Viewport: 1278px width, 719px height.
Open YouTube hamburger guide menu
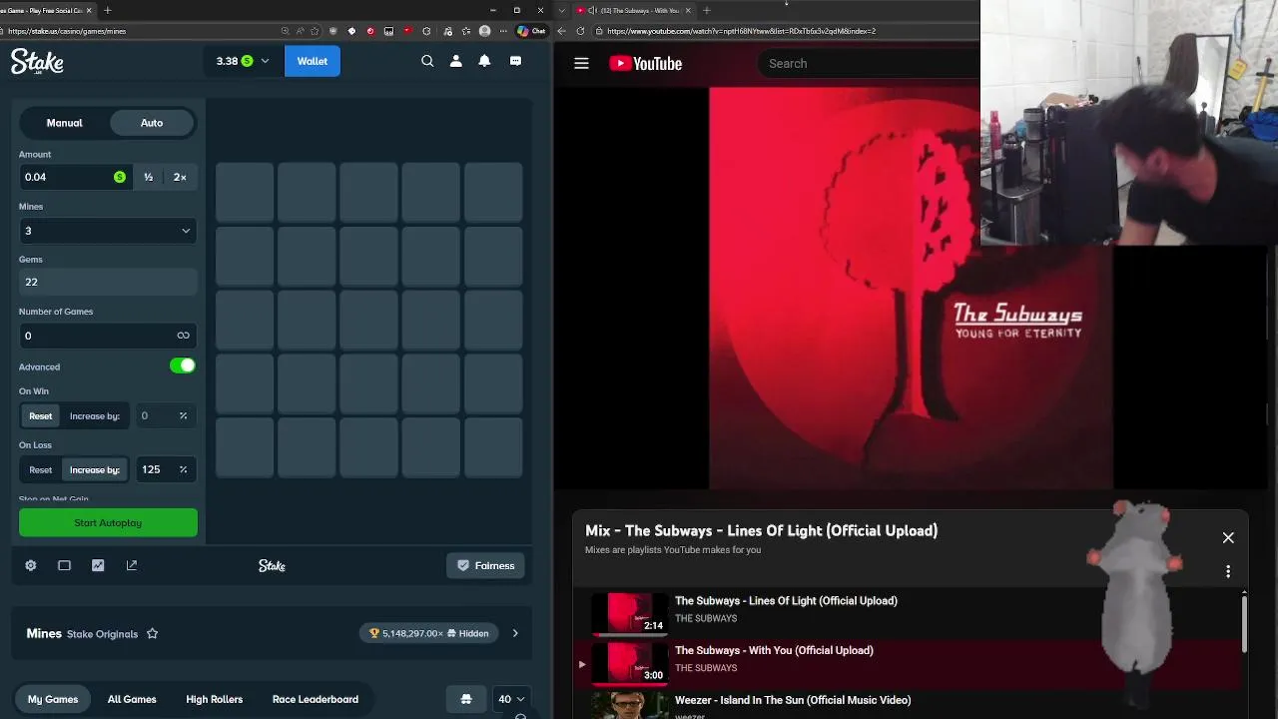tap(581, 63)
